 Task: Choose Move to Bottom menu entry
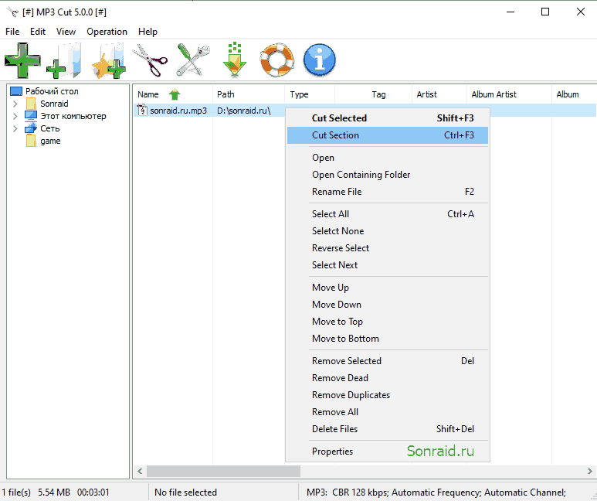click(388, 339)
